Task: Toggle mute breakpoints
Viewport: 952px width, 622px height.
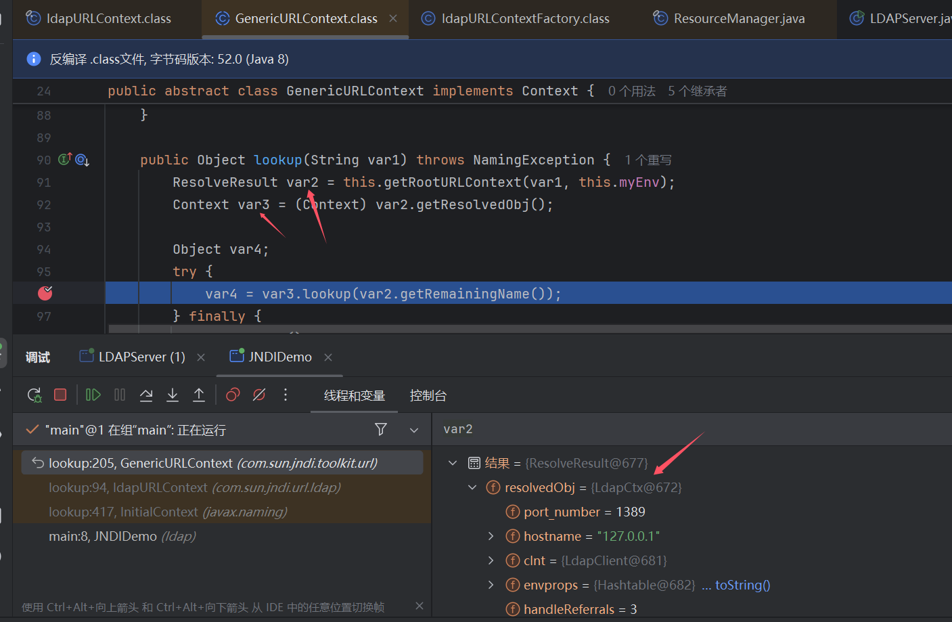Action: 259,395
